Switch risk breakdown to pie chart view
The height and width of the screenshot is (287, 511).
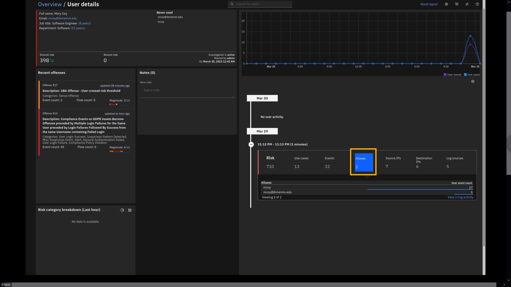(x=122, y=210)
